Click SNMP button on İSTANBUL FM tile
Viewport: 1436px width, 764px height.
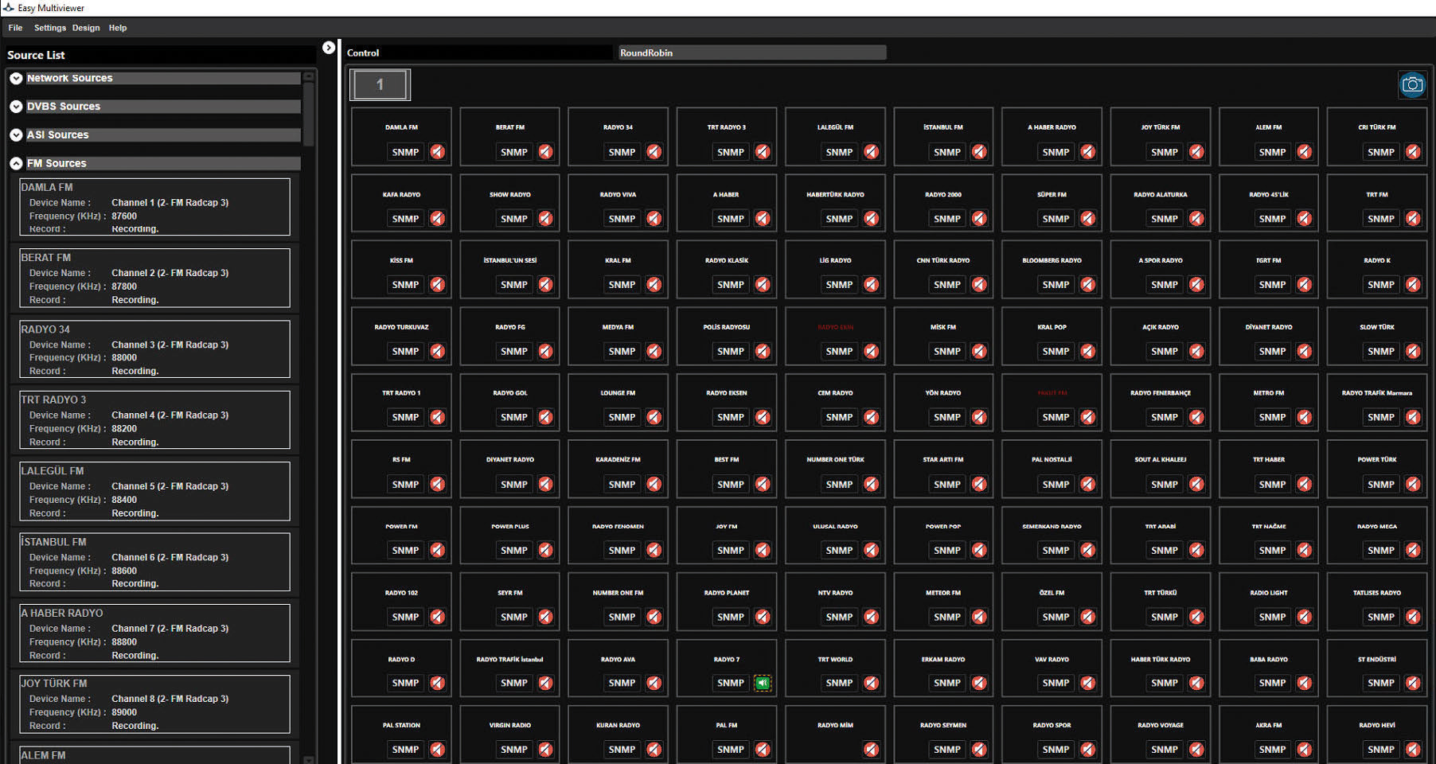coord(947,152)
